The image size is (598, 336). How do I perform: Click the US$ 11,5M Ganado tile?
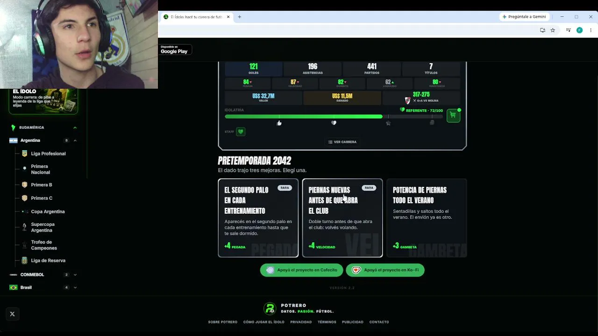[x=342, y=98]
